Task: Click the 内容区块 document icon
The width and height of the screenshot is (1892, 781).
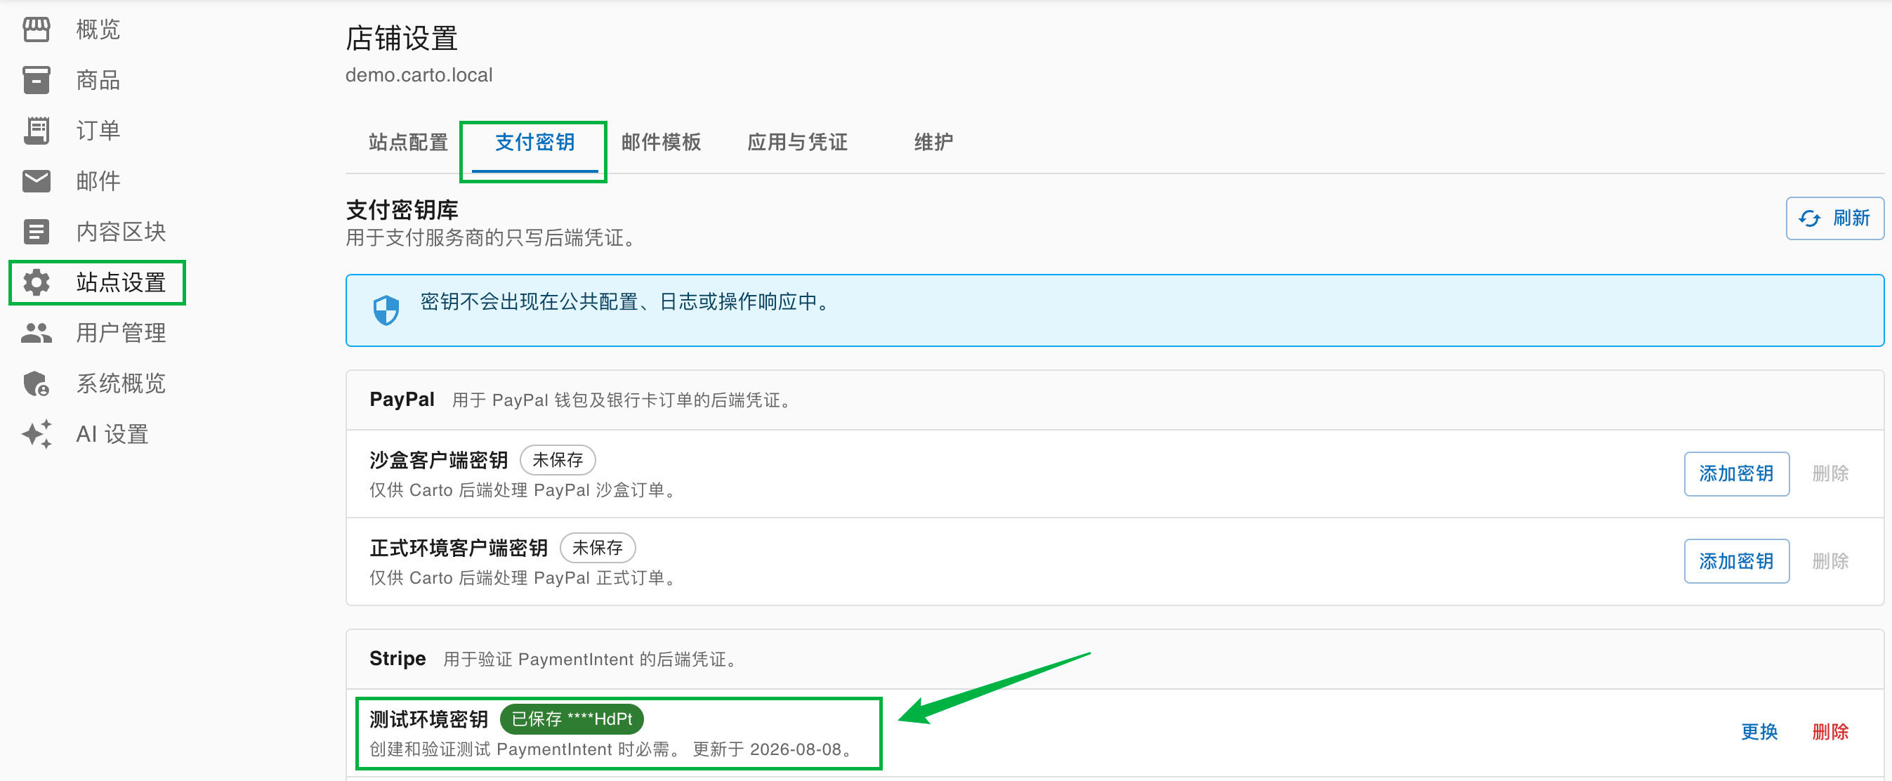Action: pyautogui.click(x=36, y=232)
